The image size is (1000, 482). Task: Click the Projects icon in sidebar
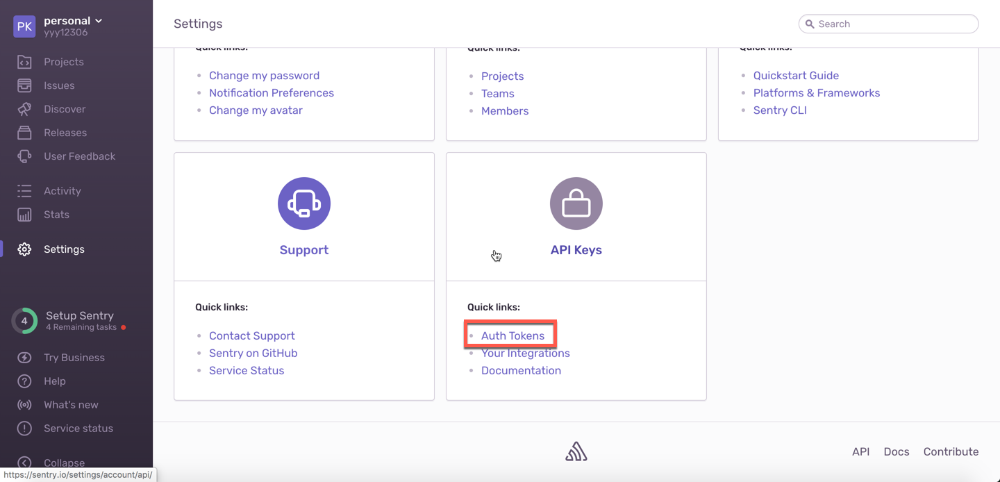(x=24, y=62)
